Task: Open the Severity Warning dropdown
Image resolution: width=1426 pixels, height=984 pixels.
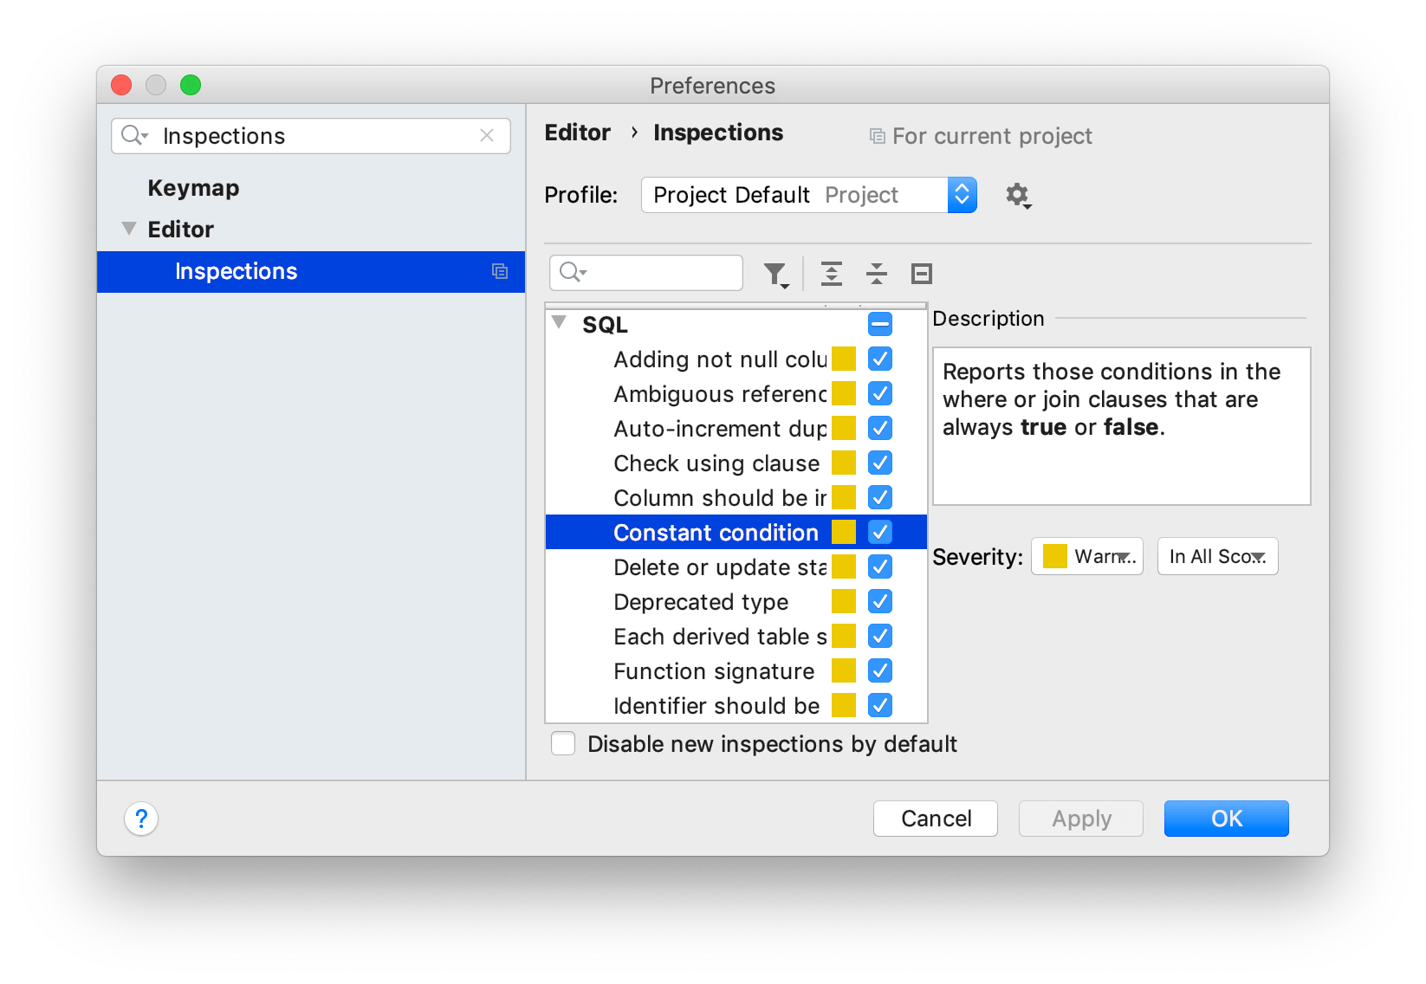Action: pyautogui.click(x=1086, y=556)
